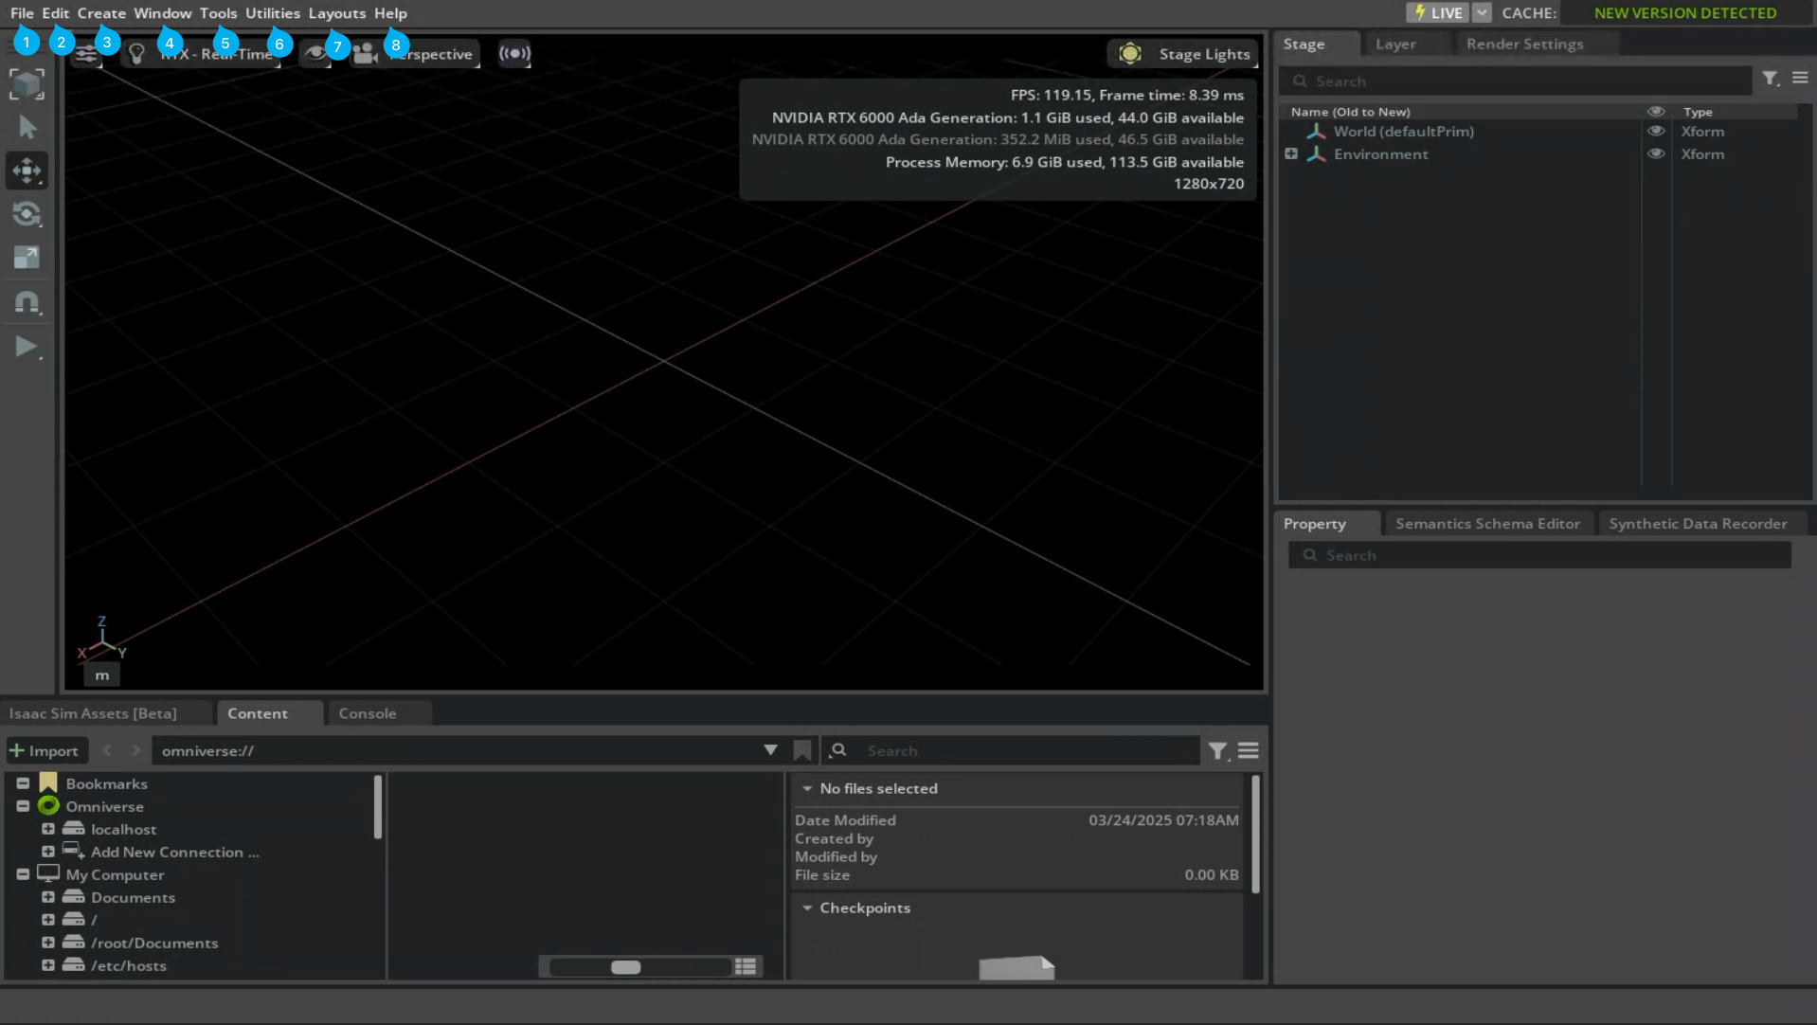Viewport: 1817px width, 1025px height.
Task: Open the dropdown arrow beside LIVE
Action: pyautogui.click(x=1482, y=13)
